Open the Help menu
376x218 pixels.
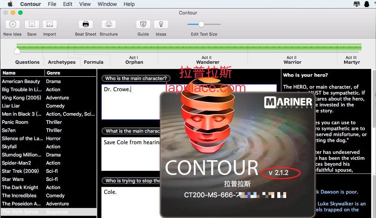pos(129,4)
